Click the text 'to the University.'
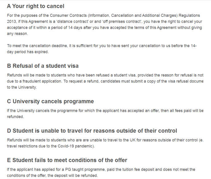Viewport: 211px width, 179px height. click(x=22, y=87)
